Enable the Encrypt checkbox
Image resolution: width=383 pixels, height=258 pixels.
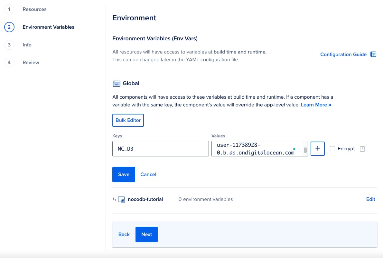click(332, 149)
